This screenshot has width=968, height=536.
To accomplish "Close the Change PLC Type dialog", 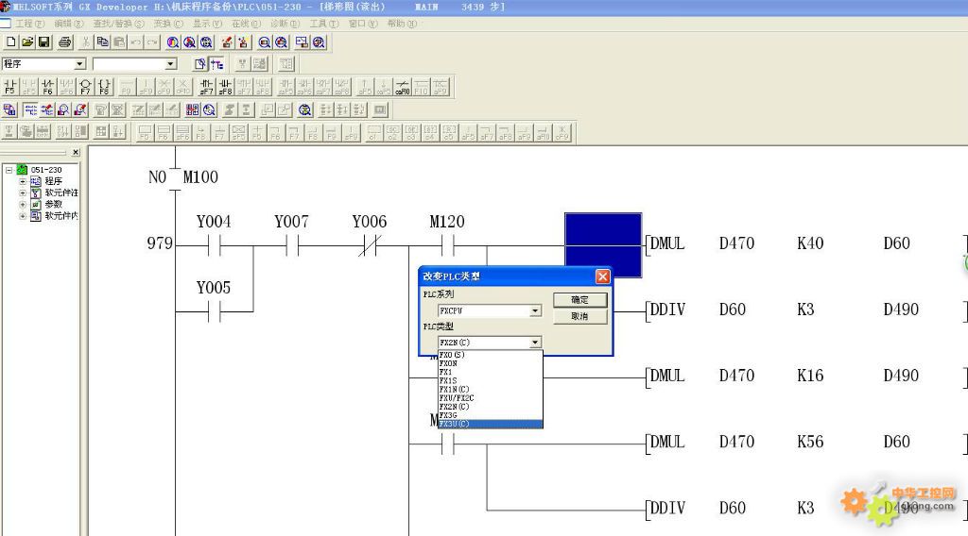I will coord(602,276).
